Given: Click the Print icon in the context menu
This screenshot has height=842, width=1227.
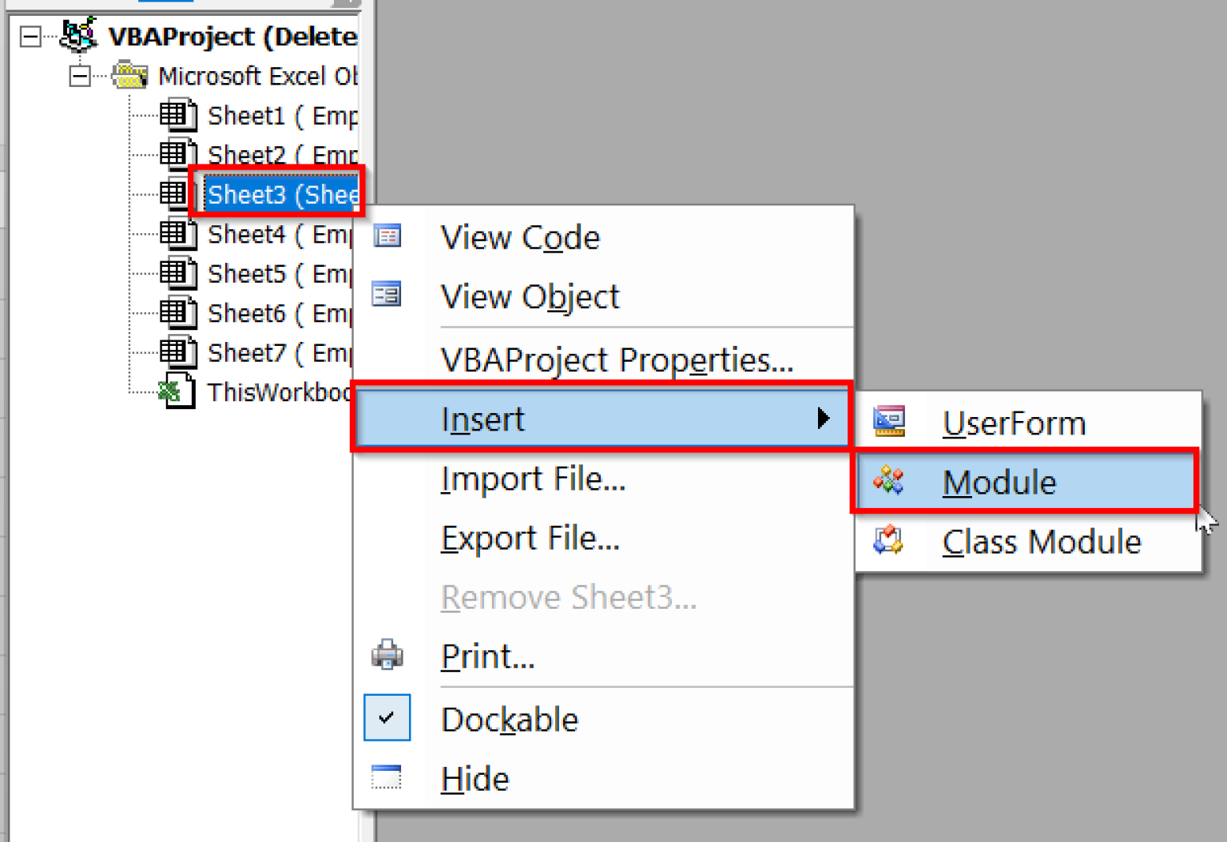Looking at the screenshot, I should [387, 655].
